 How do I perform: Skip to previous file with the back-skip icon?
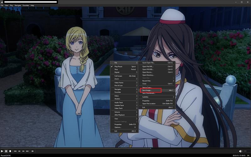pyautogui.click(x=15, y=151)
